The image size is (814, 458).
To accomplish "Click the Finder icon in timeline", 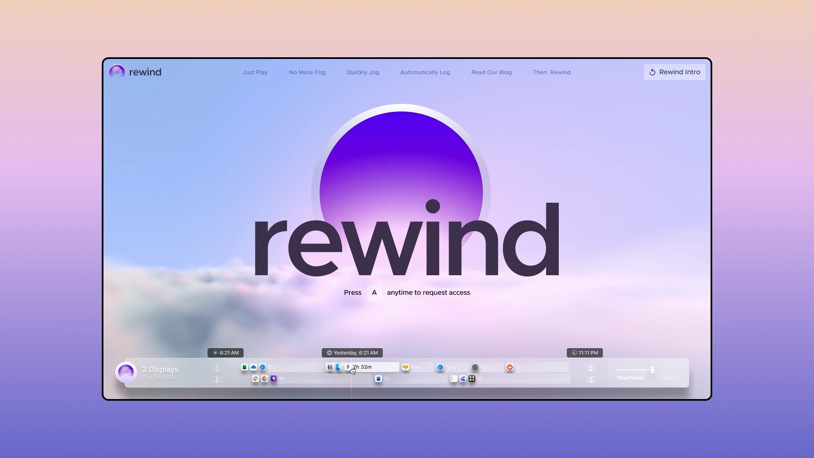I will (x=339, y=367).
